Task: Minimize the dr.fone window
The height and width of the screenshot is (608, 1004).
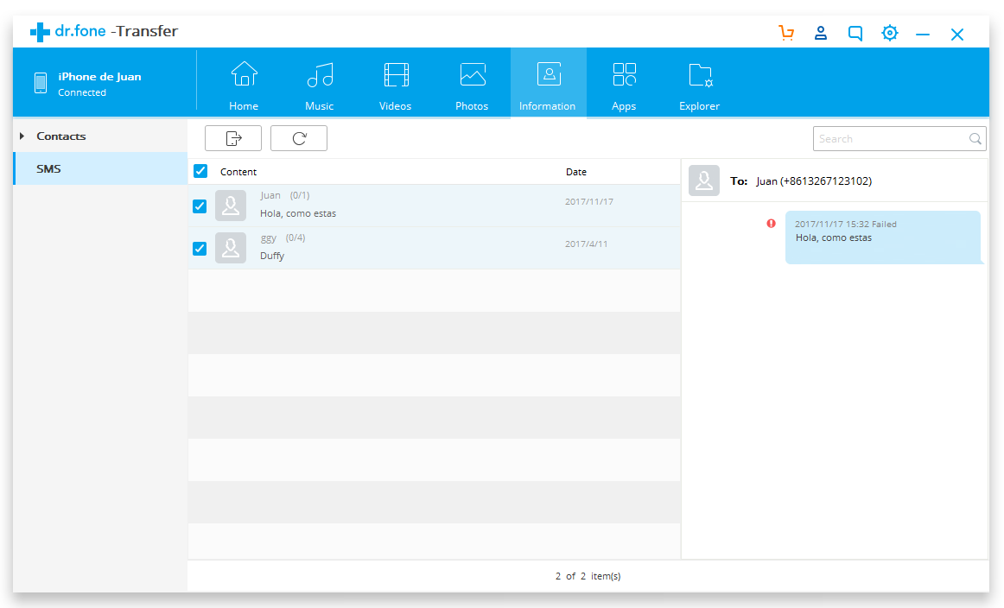Action: pos(923,34)
